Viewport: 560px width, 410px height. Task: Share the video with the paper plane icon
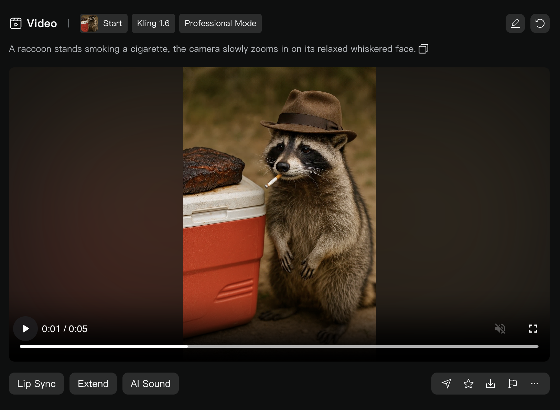(446, 384)
